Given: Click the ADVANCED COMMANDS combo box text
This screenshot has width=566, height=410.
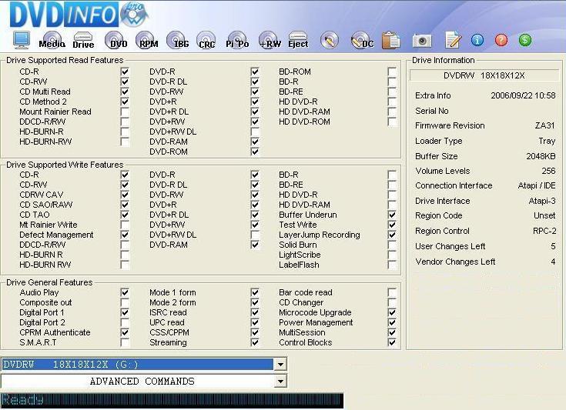Looking at the screenshot, I should click(x=142, y=381).
